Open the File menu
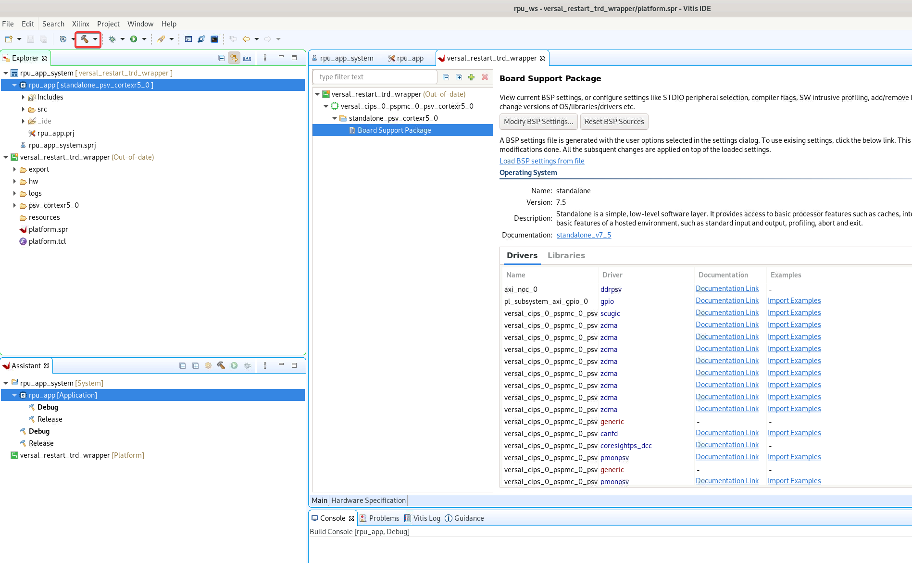The image size is (912, 563). [8, 24]
